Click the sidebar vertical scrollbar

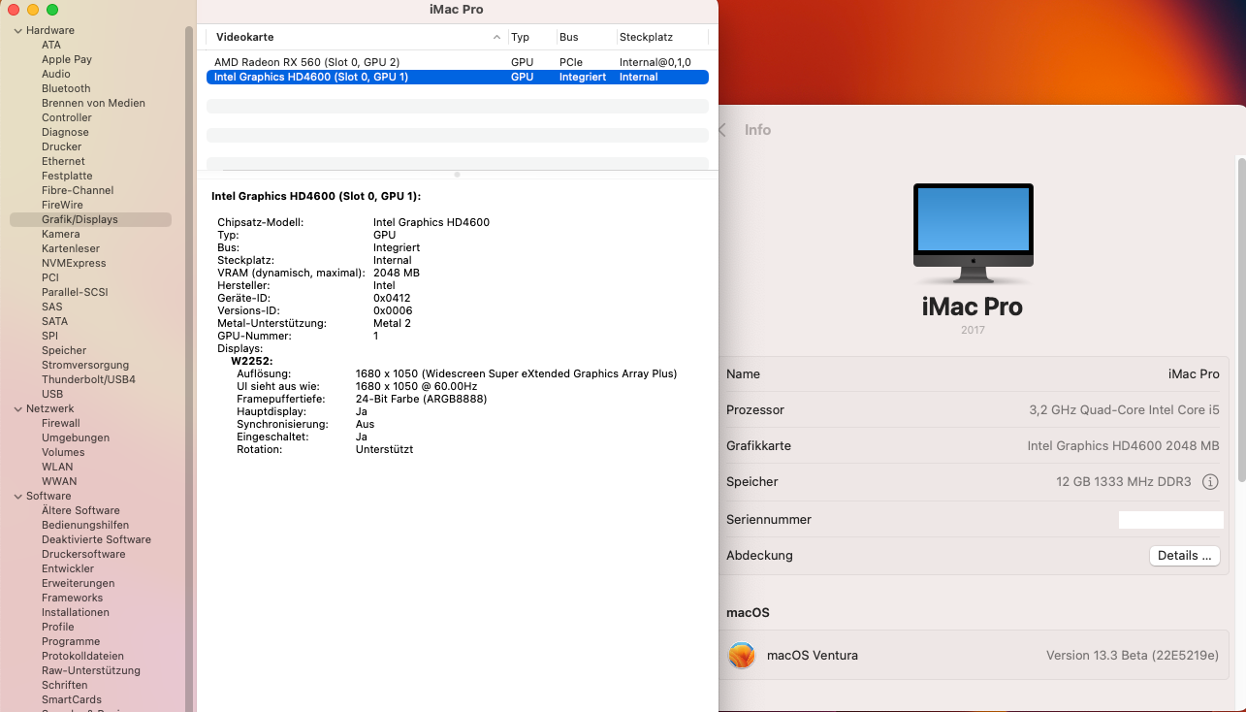tap(189, 291)
